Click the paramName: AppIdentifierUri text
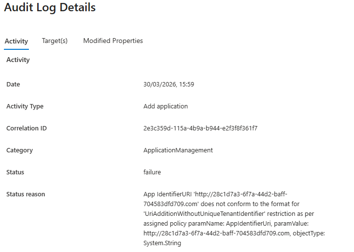354x252 pixels. point(232,224)
